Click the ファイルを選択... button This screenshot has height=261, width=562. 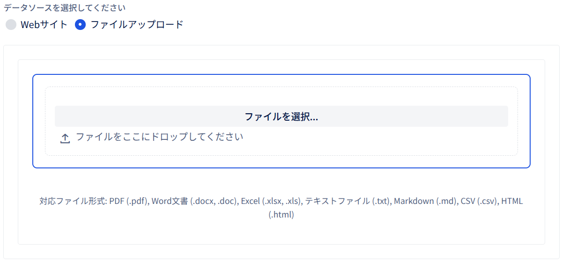[x=281, y=116]
